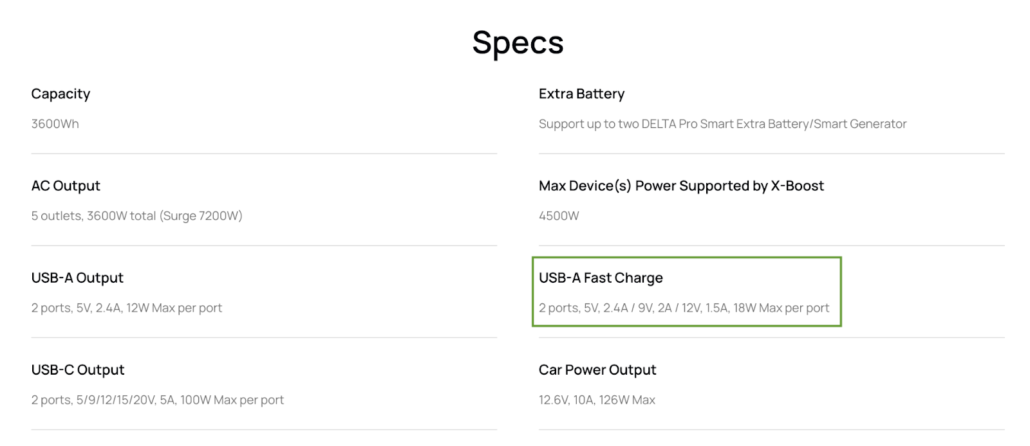Select the Capacity spec label
Viewport: 1030px width, 446px height.
(x=61, y=94)
